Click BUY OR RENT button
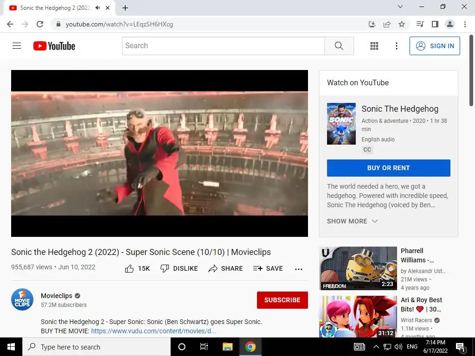Screen dimensions: 475x356 point(388,168)
